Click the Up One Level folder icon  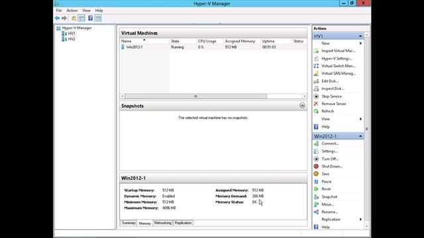coord(74,18)
